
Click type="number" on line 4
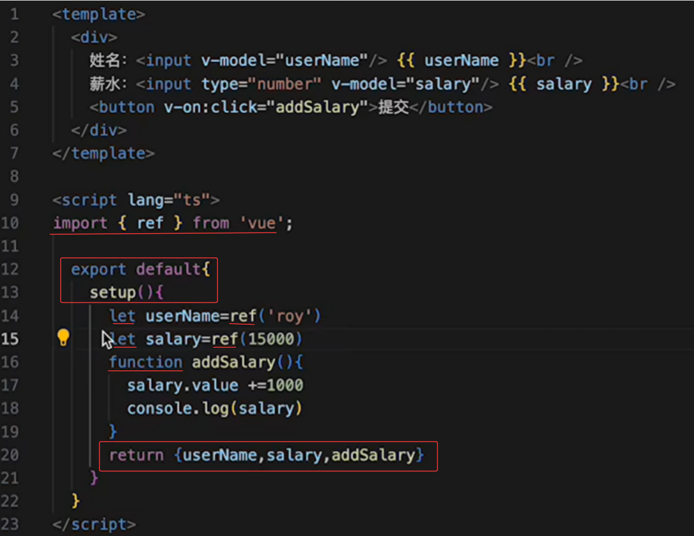pos(261,84)
